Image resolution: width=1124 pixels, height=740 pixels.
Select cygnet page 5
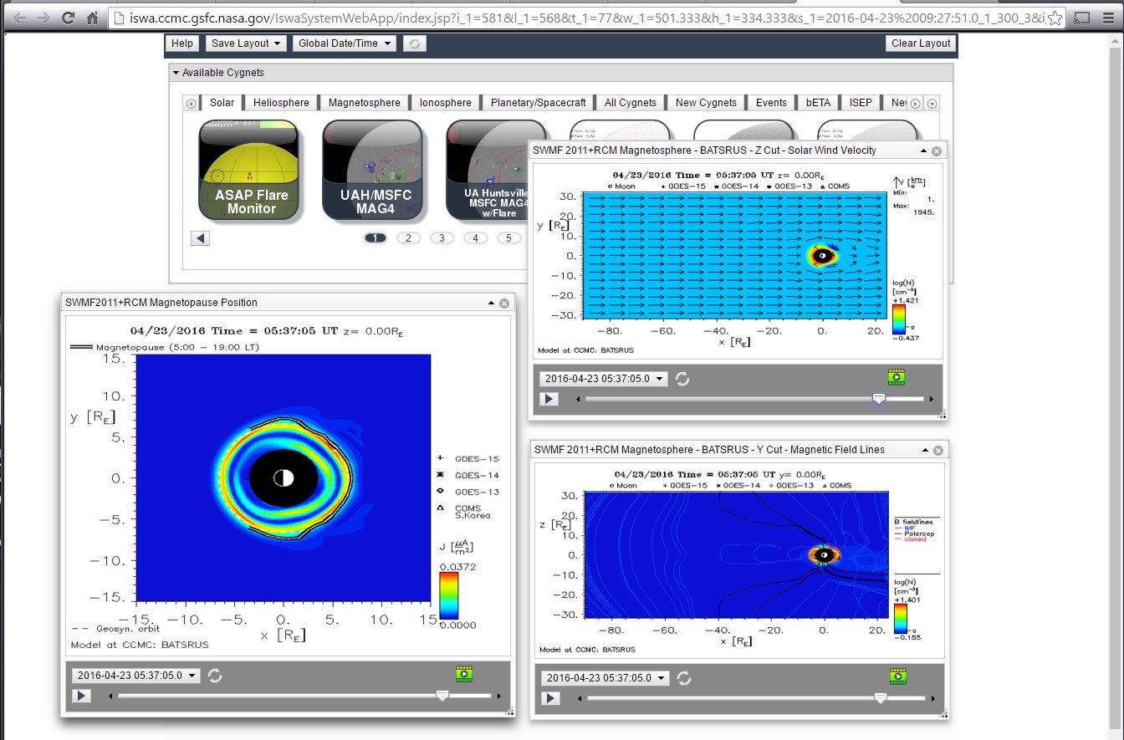508,238
